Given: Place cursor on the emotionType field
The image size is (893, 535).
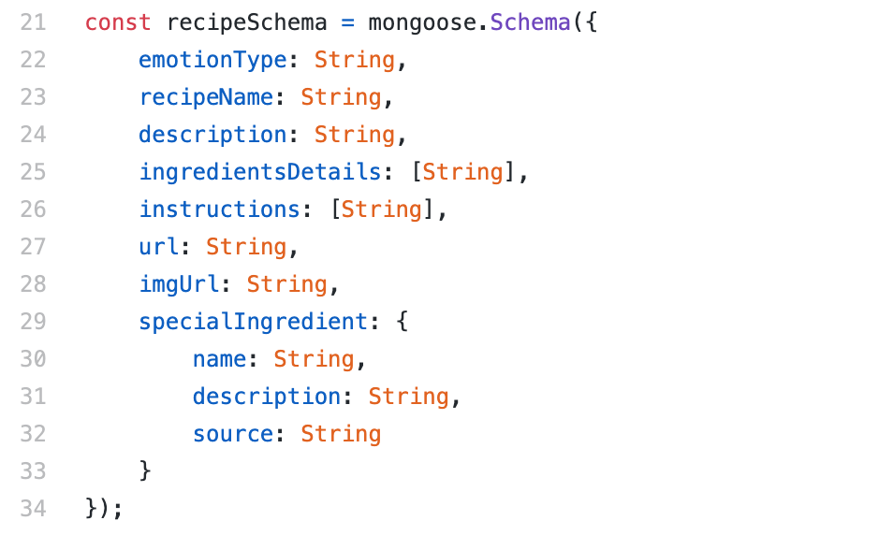Looking at the screenshot, I should tap(212, 60).
